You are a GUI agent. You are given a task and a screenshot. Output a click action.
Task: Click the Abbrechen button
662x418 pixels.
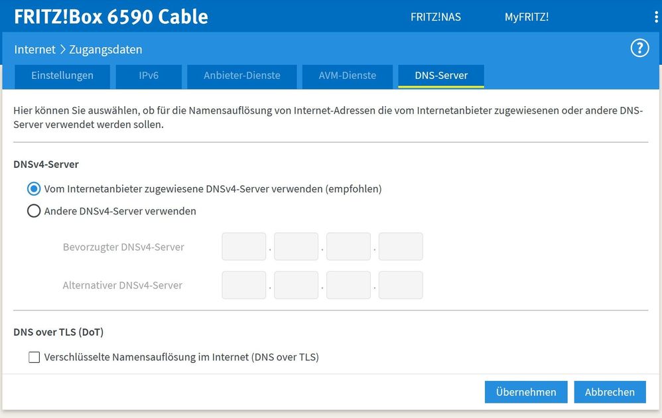tap(610, 392)
